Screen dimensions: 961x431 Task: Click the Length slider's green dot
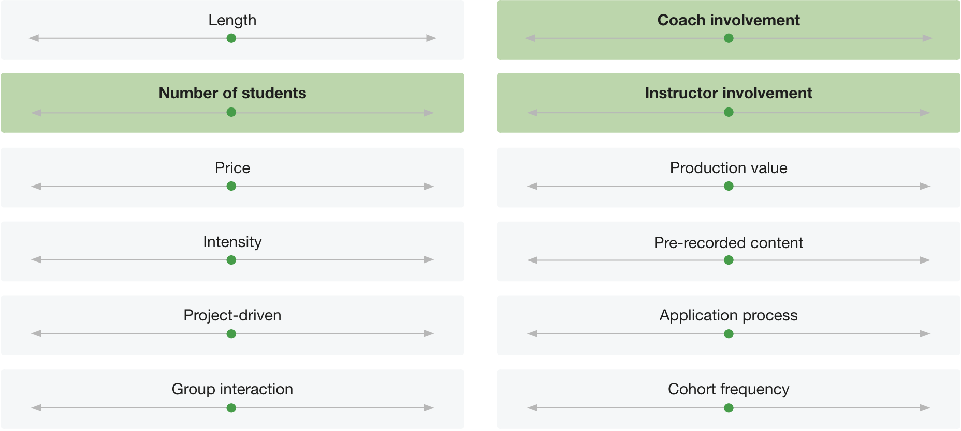(231, 38)
